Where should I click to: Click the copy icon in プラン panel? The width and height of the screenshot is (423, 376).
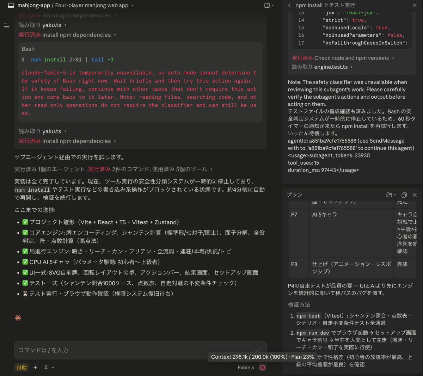[404, 195]
